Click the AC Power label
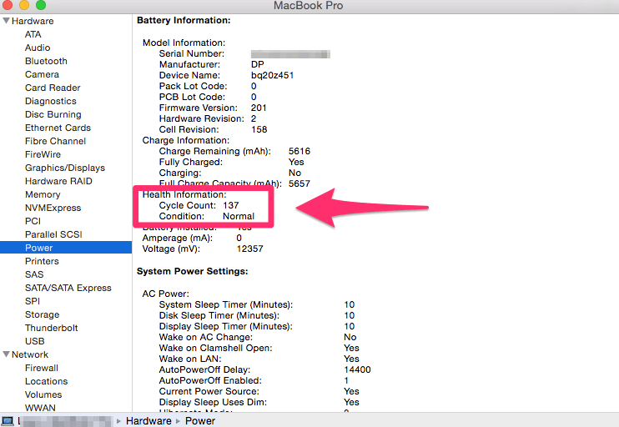The image size is (619, 427). pos(166,294)
